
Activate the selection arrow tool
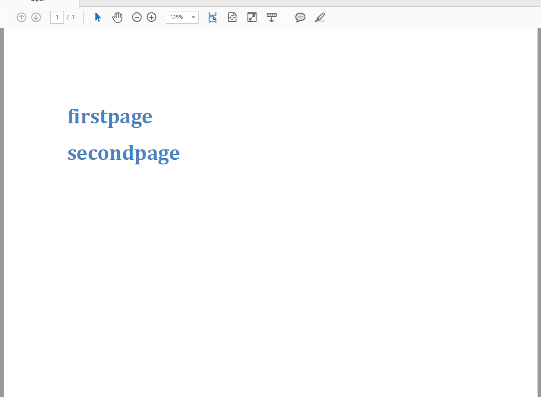point(98,17)
